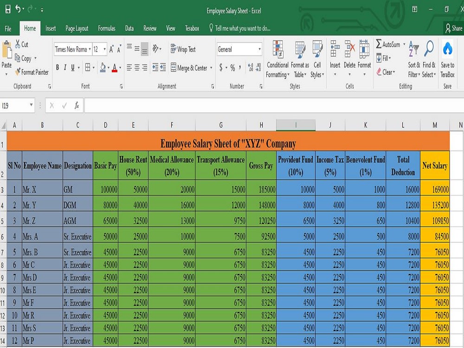This screenshot has height=348, width=464.
Task: Click the Decrease Indent icon
Action: [x=155, y=67]
